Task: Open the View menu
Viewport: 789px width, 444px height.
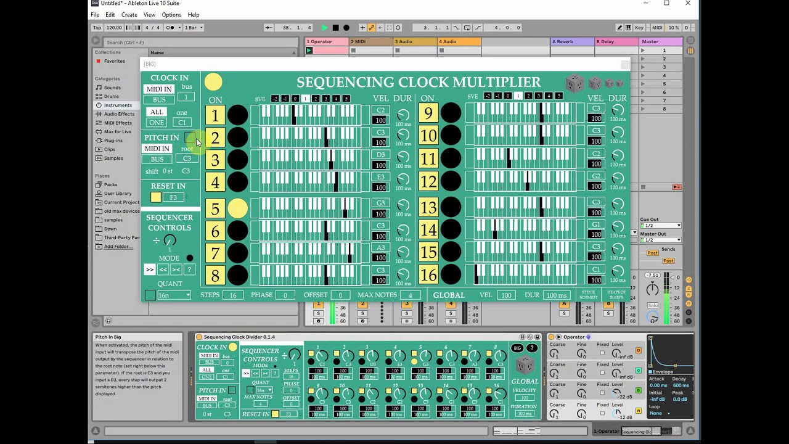Action: click(x=149, y=15)
